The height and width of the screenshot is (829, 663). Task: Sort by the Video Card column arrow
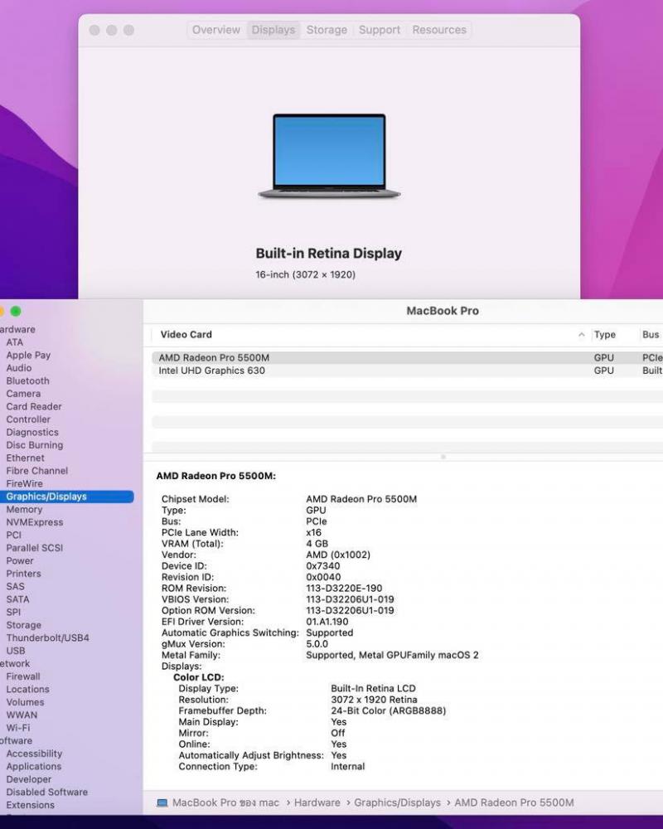click(x=581, y=335)
